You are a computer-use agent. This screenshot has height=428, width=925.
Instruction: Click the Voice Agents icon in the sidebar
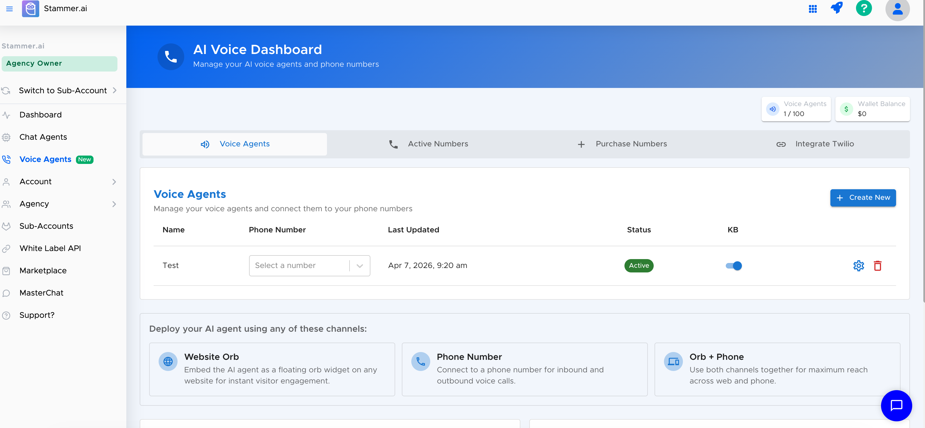click(7, 159)
